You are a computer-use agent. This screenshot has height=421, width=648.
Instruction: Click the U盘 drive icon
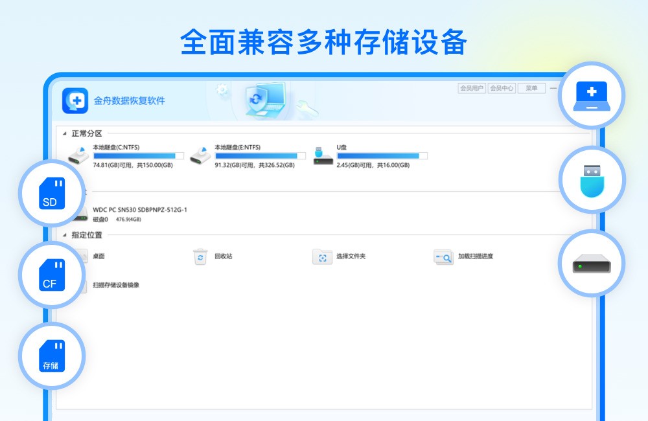[x=322, y=155]
